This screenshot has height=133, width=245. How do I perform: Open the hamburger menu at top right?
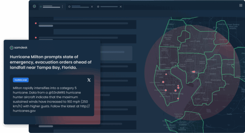pyautogui.click(x=241, y=5)
